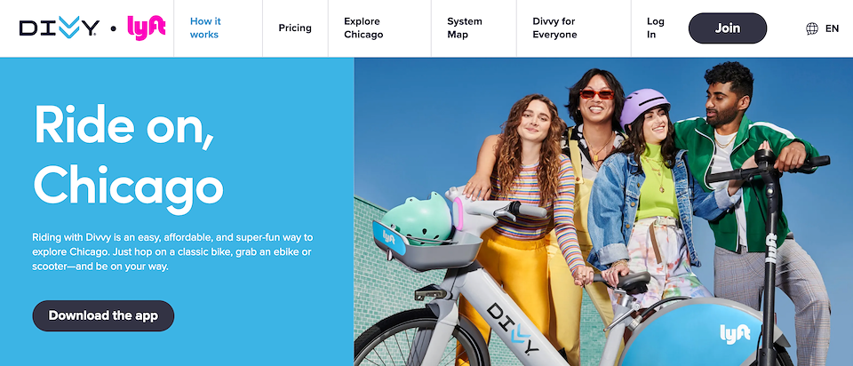Open the System Map page
This screenshot has width=853, height=366.
click(x=465, y=28)
